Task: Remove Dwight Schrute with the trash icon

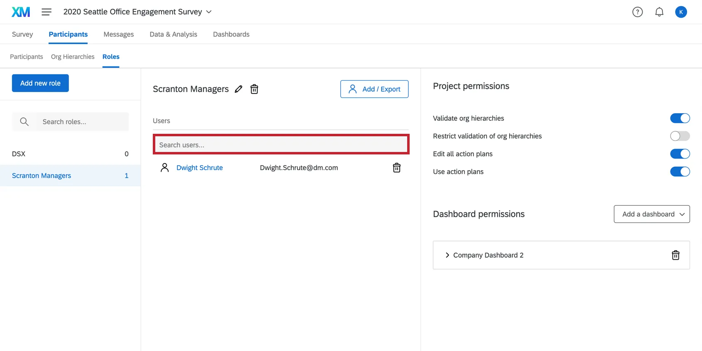Action: click(396, 168)
